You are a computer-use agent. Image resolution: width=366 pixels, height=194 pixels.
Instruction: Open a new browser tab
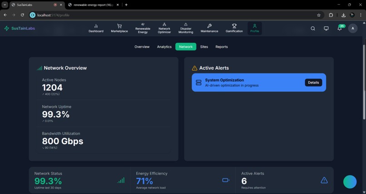(x=126, y=5)
